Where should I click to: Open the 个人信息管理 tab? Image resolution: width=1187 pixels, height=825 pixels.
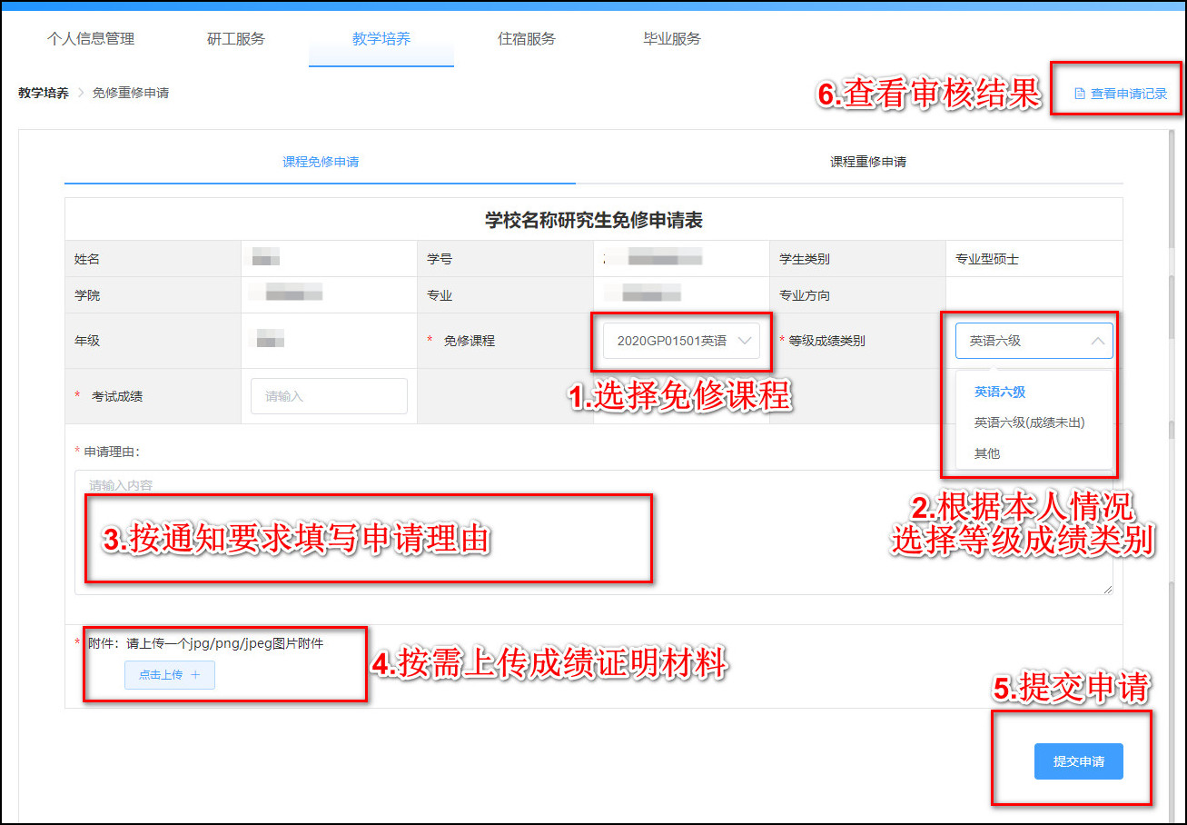tap(91, 39)
